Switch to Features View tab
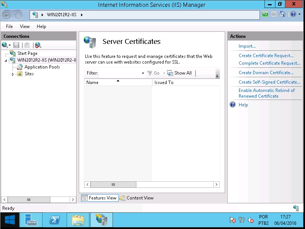Screen dimensions: 305x229 (100, 198)
